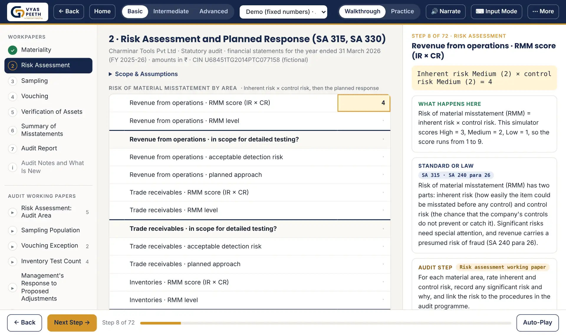Click the Revenue RMM score input showing 4
The width and height of the screenshot is (566, 336).
pyautogui.click(x=364, y=103)
